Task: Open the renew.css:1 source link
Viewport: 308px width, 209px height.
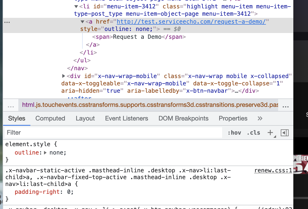Action: coord(273,171)
